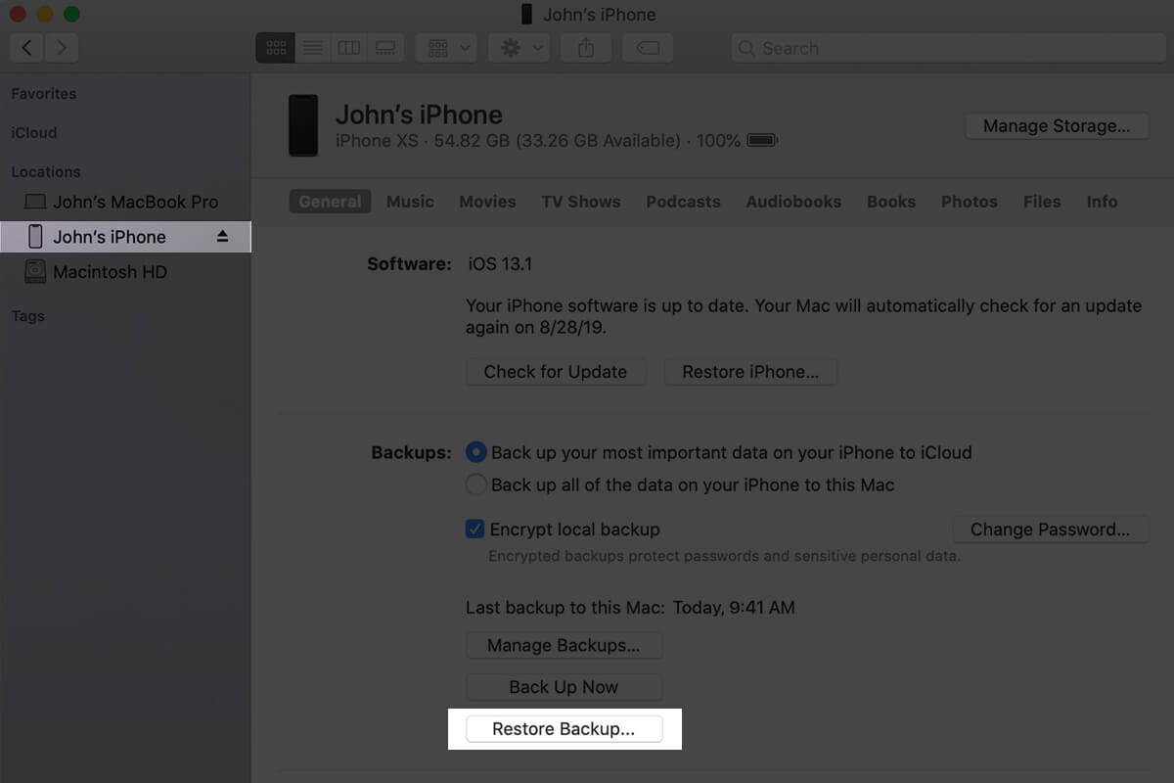Click the battery level icon

762,141
